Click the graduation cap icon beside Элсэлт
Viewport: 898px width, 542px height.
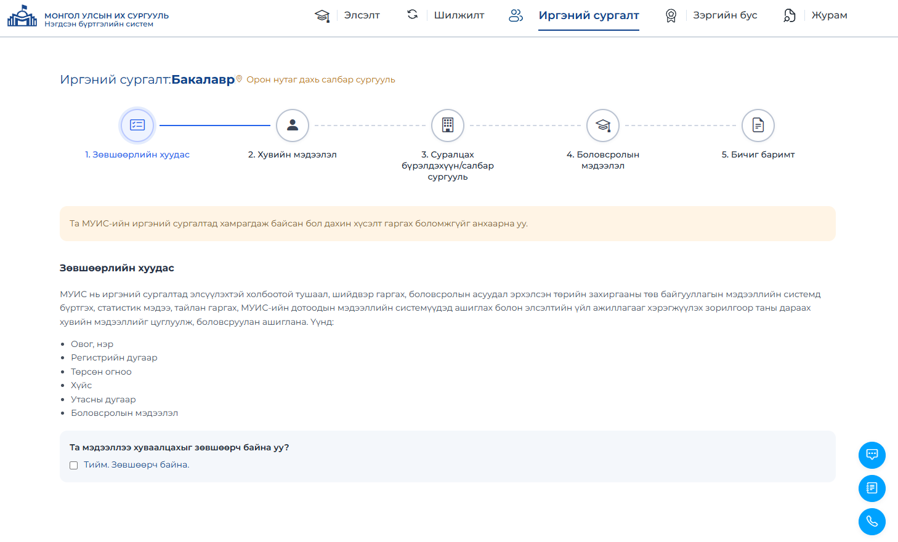(x=322, y=15)
